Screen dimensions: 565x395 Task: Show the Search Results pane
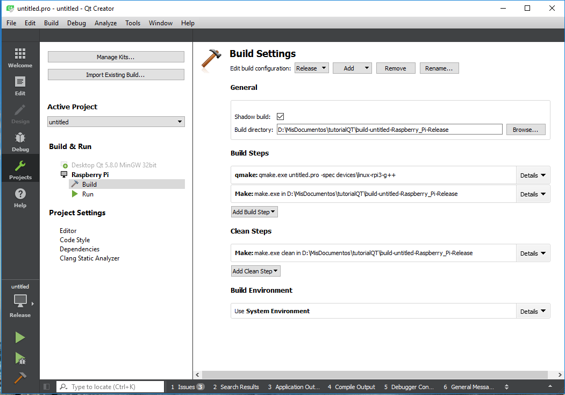point(236,387)
